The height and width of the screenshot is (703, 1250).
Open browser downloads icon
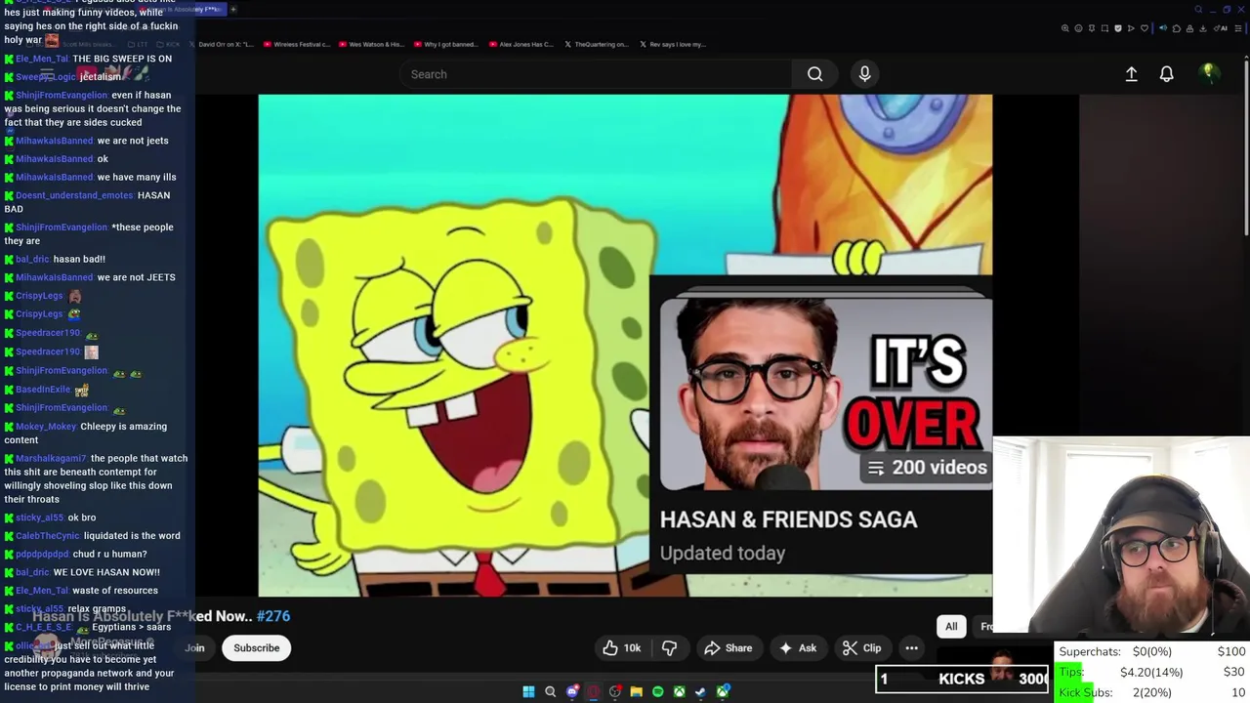coord(1202,28)
